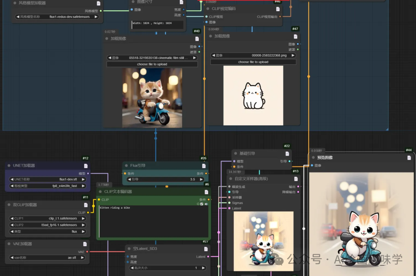Image resolution: width=416 pixels, height=276 pixels.
Task: Toggle the checkbox in CLIP文本编码器 node
Action: click(201, 204)
